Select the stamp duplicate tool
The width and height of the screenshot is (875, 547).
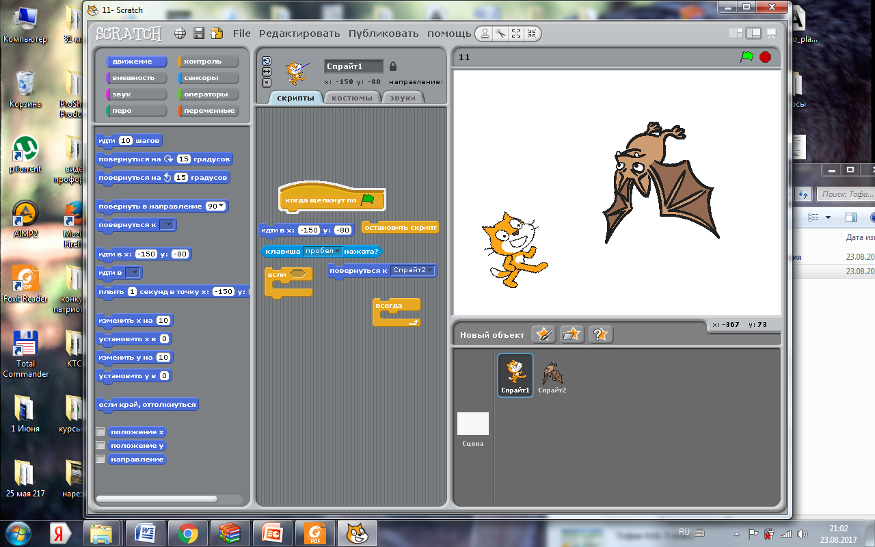(485, 34)
